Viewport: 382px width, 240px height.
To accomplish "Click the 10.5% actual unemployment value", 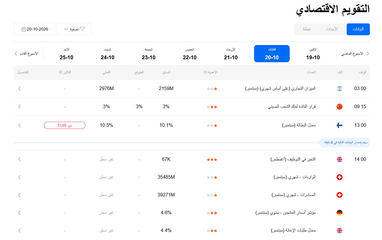I will click(x=107, y=125).
